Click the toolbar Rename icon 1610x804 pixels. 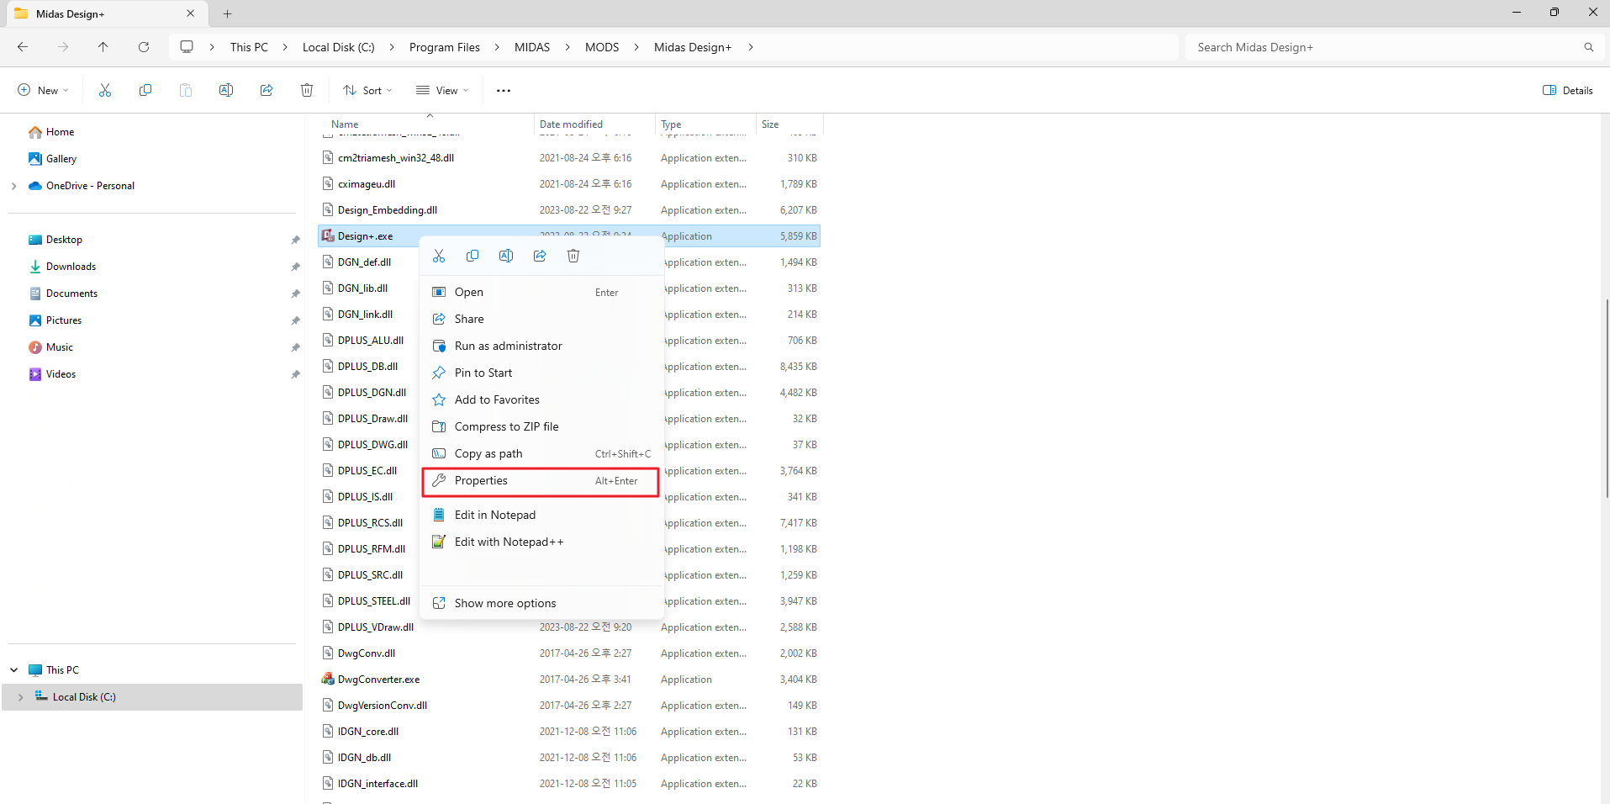point(226,90)
